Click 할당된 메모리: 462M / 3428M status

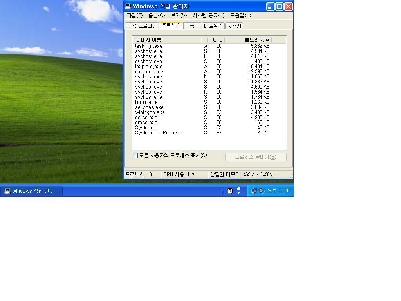[x=242, y=174]
